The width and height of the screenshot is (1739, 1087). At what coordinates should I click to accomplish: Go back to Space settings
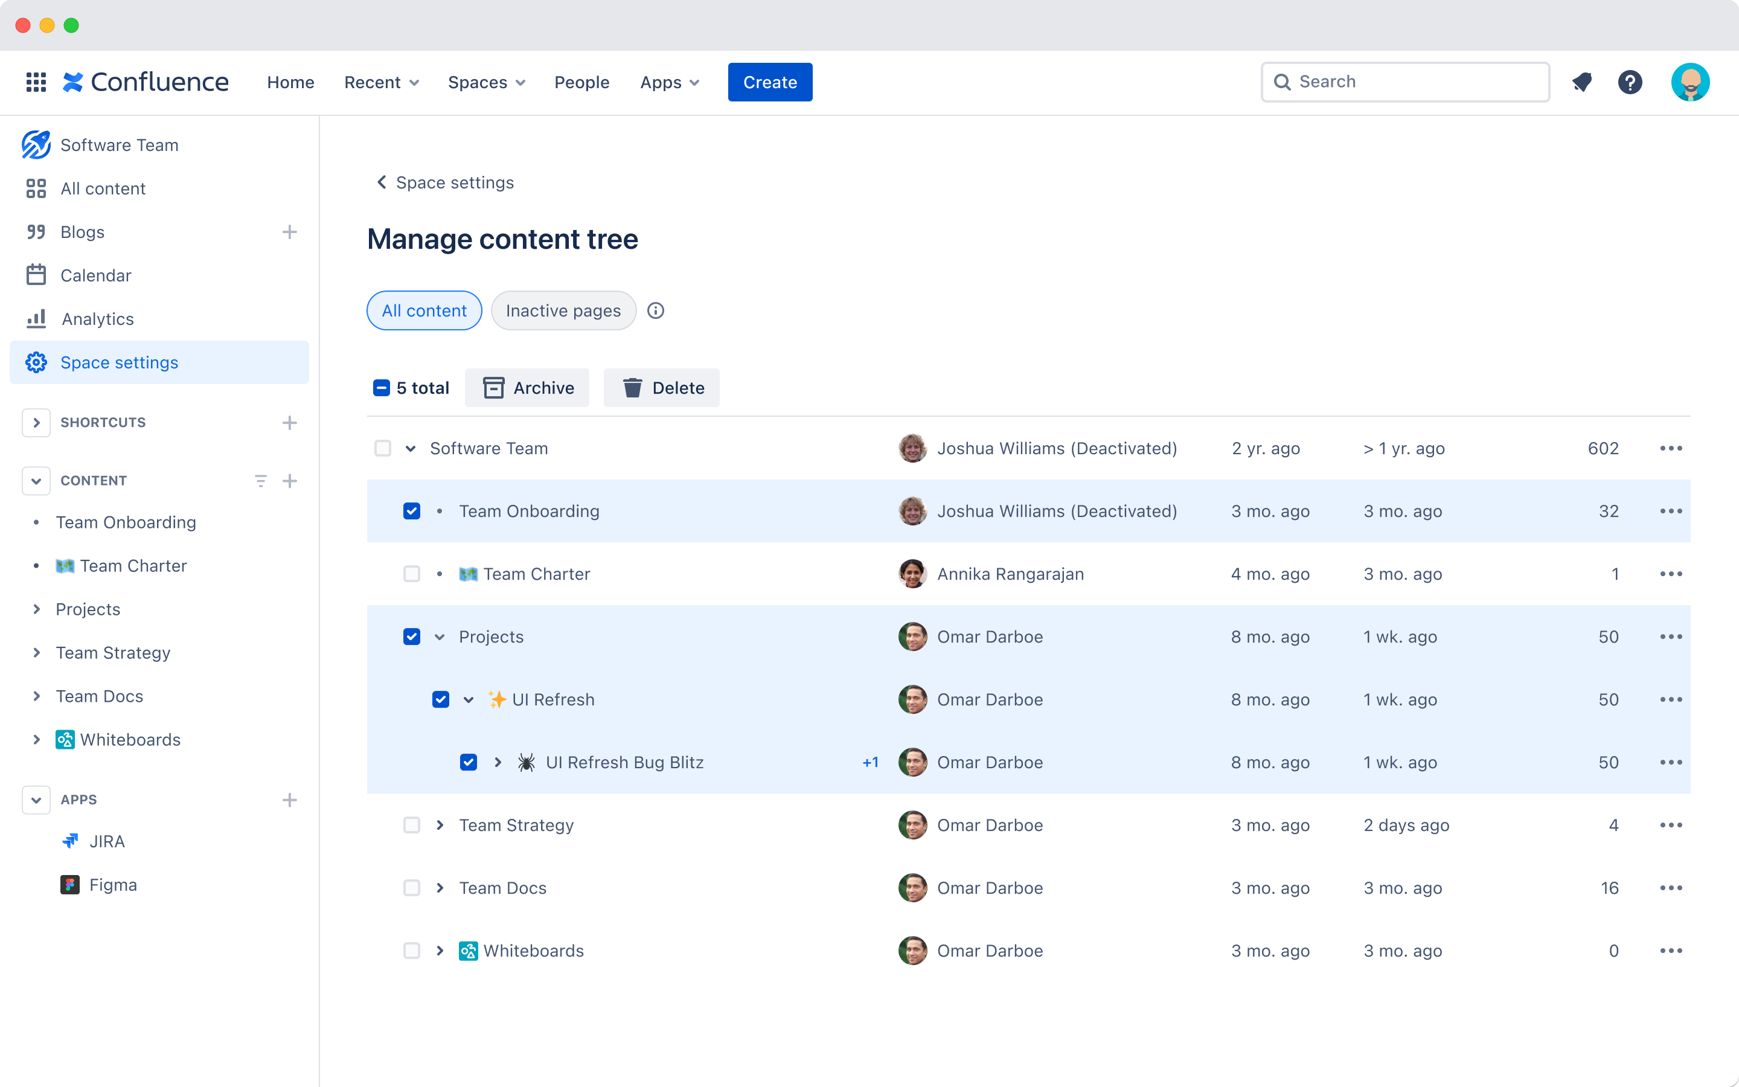443,182
